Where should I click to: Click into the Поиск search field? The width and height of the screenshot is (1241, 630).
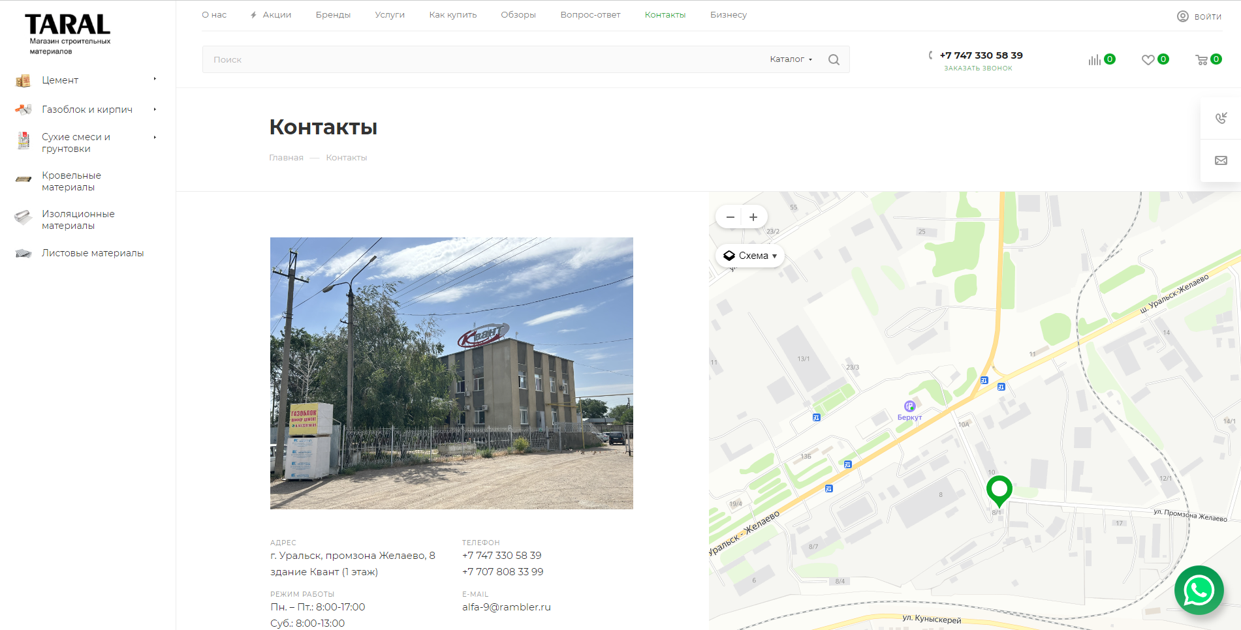(483, 59)
